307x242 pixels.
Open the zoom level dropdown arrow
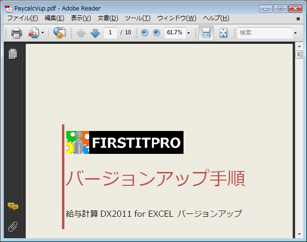(189, 33)
